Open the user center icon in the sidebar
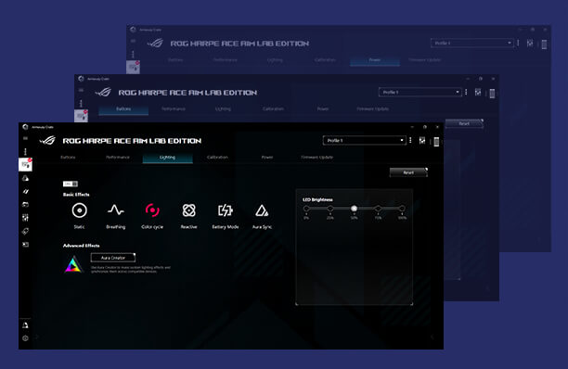 [x=25, y=325]
